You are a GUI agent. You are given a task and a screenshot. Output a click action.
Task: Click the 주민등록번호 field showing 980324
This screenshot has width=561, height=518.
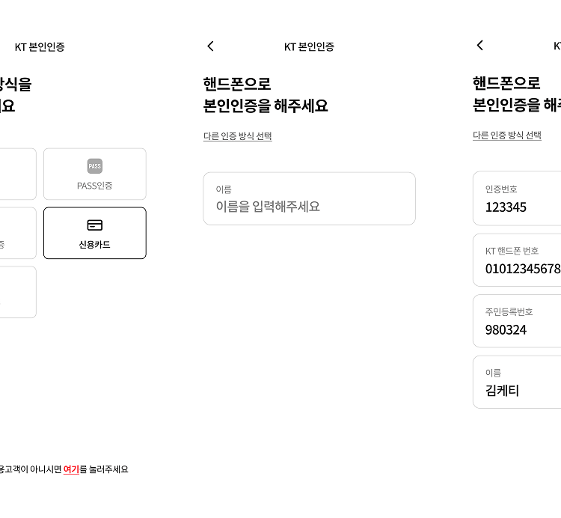517,321
